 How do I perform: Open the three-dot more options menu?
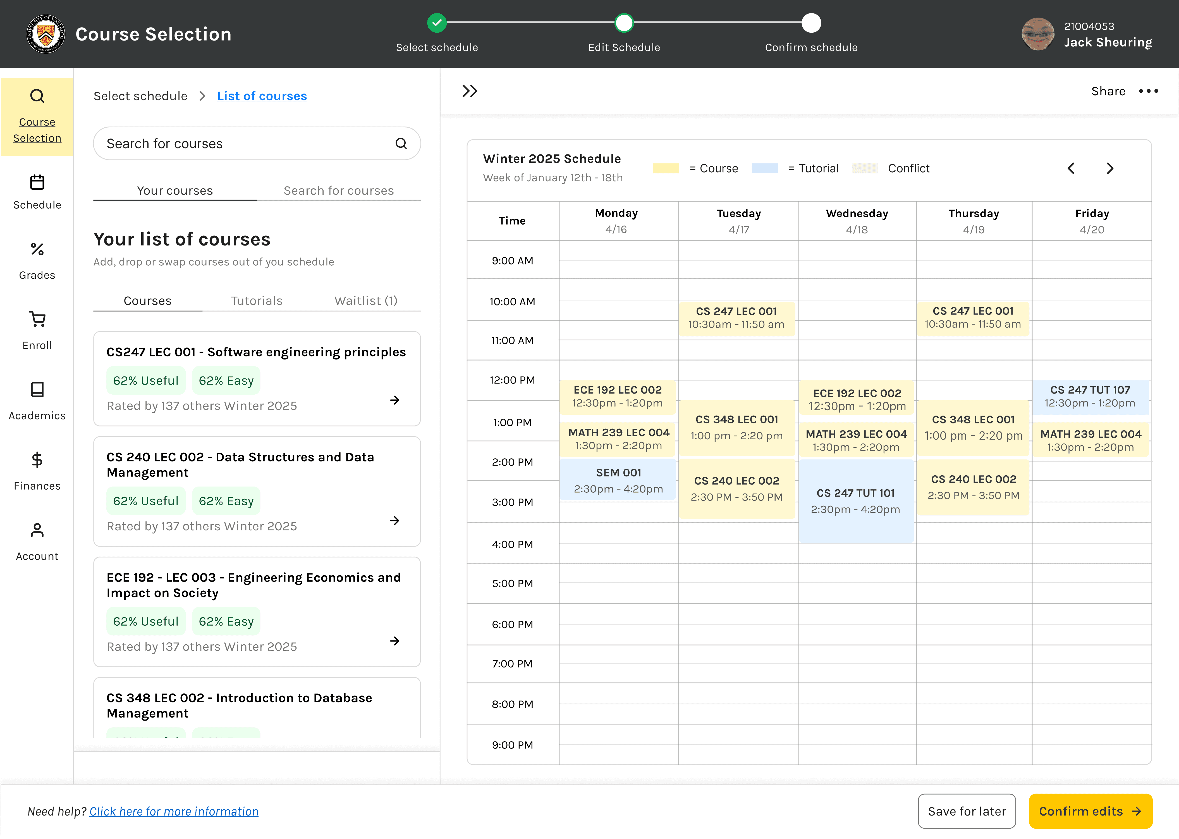pyautogui.click(x=1149, y=91)
